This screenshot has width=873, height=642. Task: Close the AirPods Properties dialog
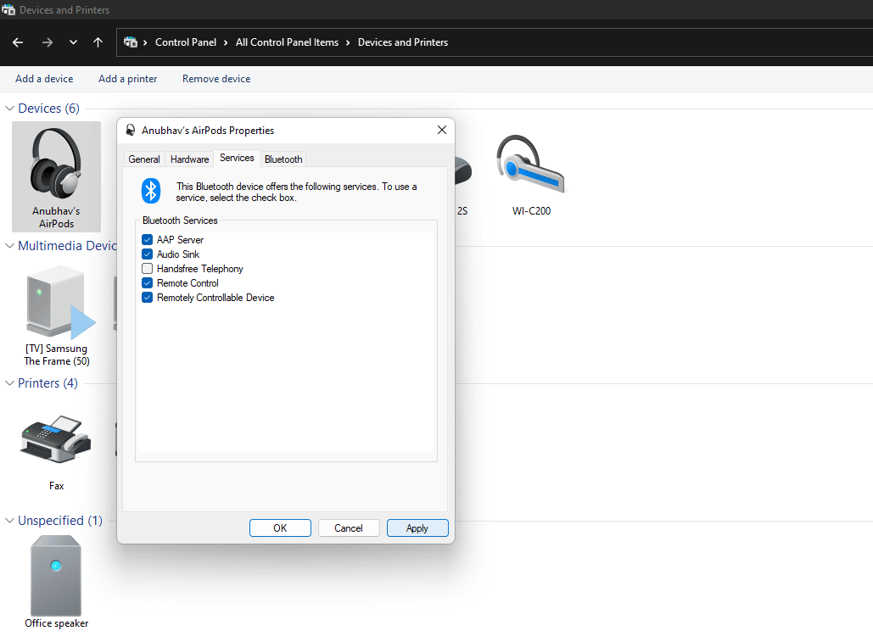pyautogui.click(x=442, y=130)
